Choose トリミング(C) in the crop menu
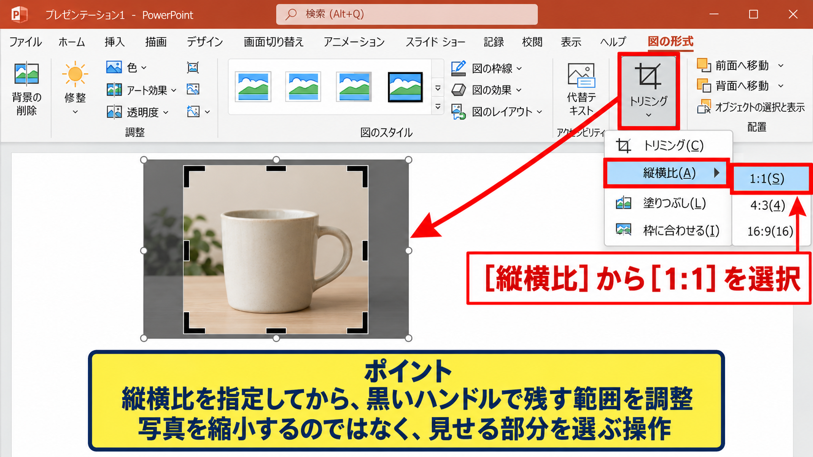This screenshot has height=457, width=813. (668, 145)
